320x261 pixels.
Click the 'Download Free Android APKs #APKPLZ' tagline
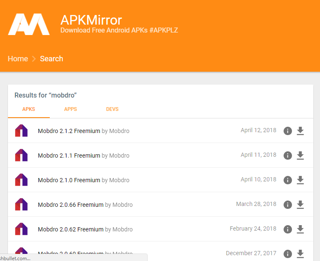(119, 30)
